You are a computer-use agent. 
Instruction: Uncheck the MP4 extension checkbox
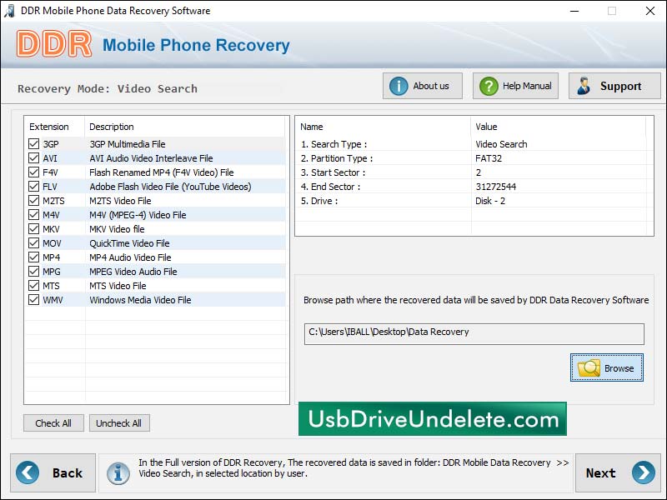pyautogui.click(x=33, y=257)
